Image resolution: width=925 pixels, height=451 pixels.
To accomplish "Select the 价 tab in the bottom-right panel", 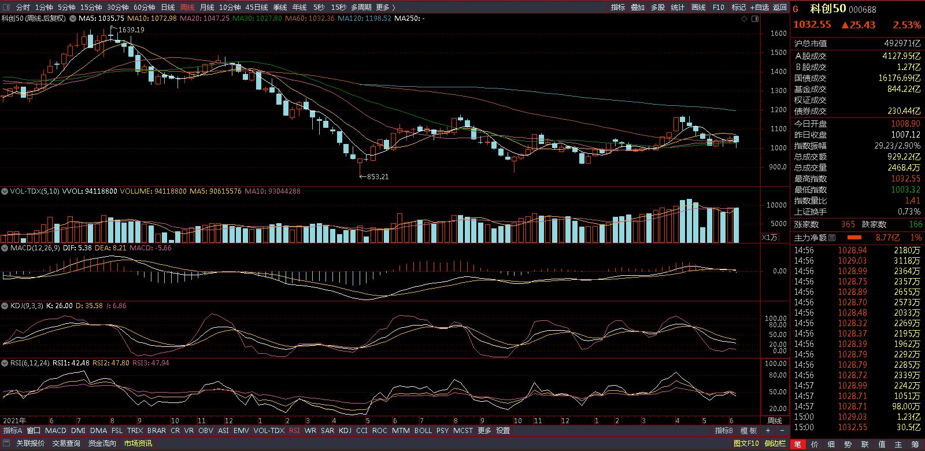I will coord(815,444).
